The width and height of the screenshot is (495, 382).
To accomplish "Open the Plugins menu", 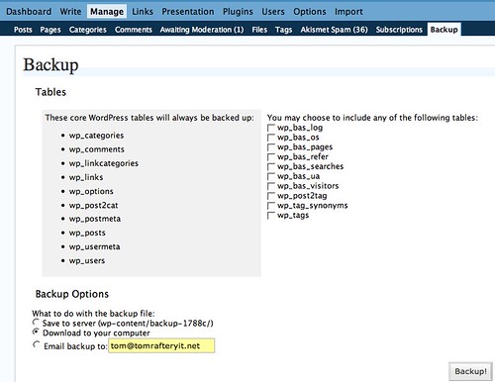I will coord(238,12).
